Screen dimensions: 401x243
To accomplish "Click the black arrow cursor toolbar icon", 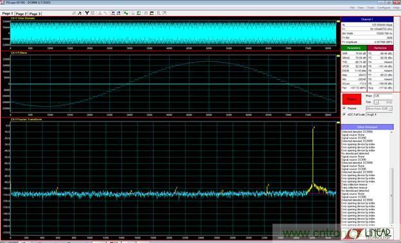I will (x=80, y=13).
